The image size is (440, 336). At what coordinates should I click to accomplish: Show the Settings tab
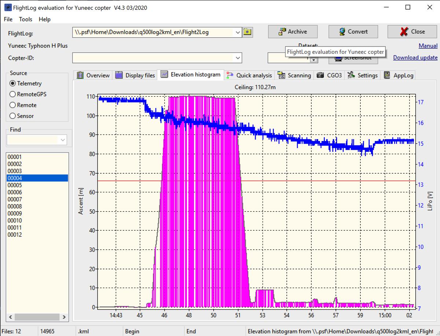[x=362, y=75]
